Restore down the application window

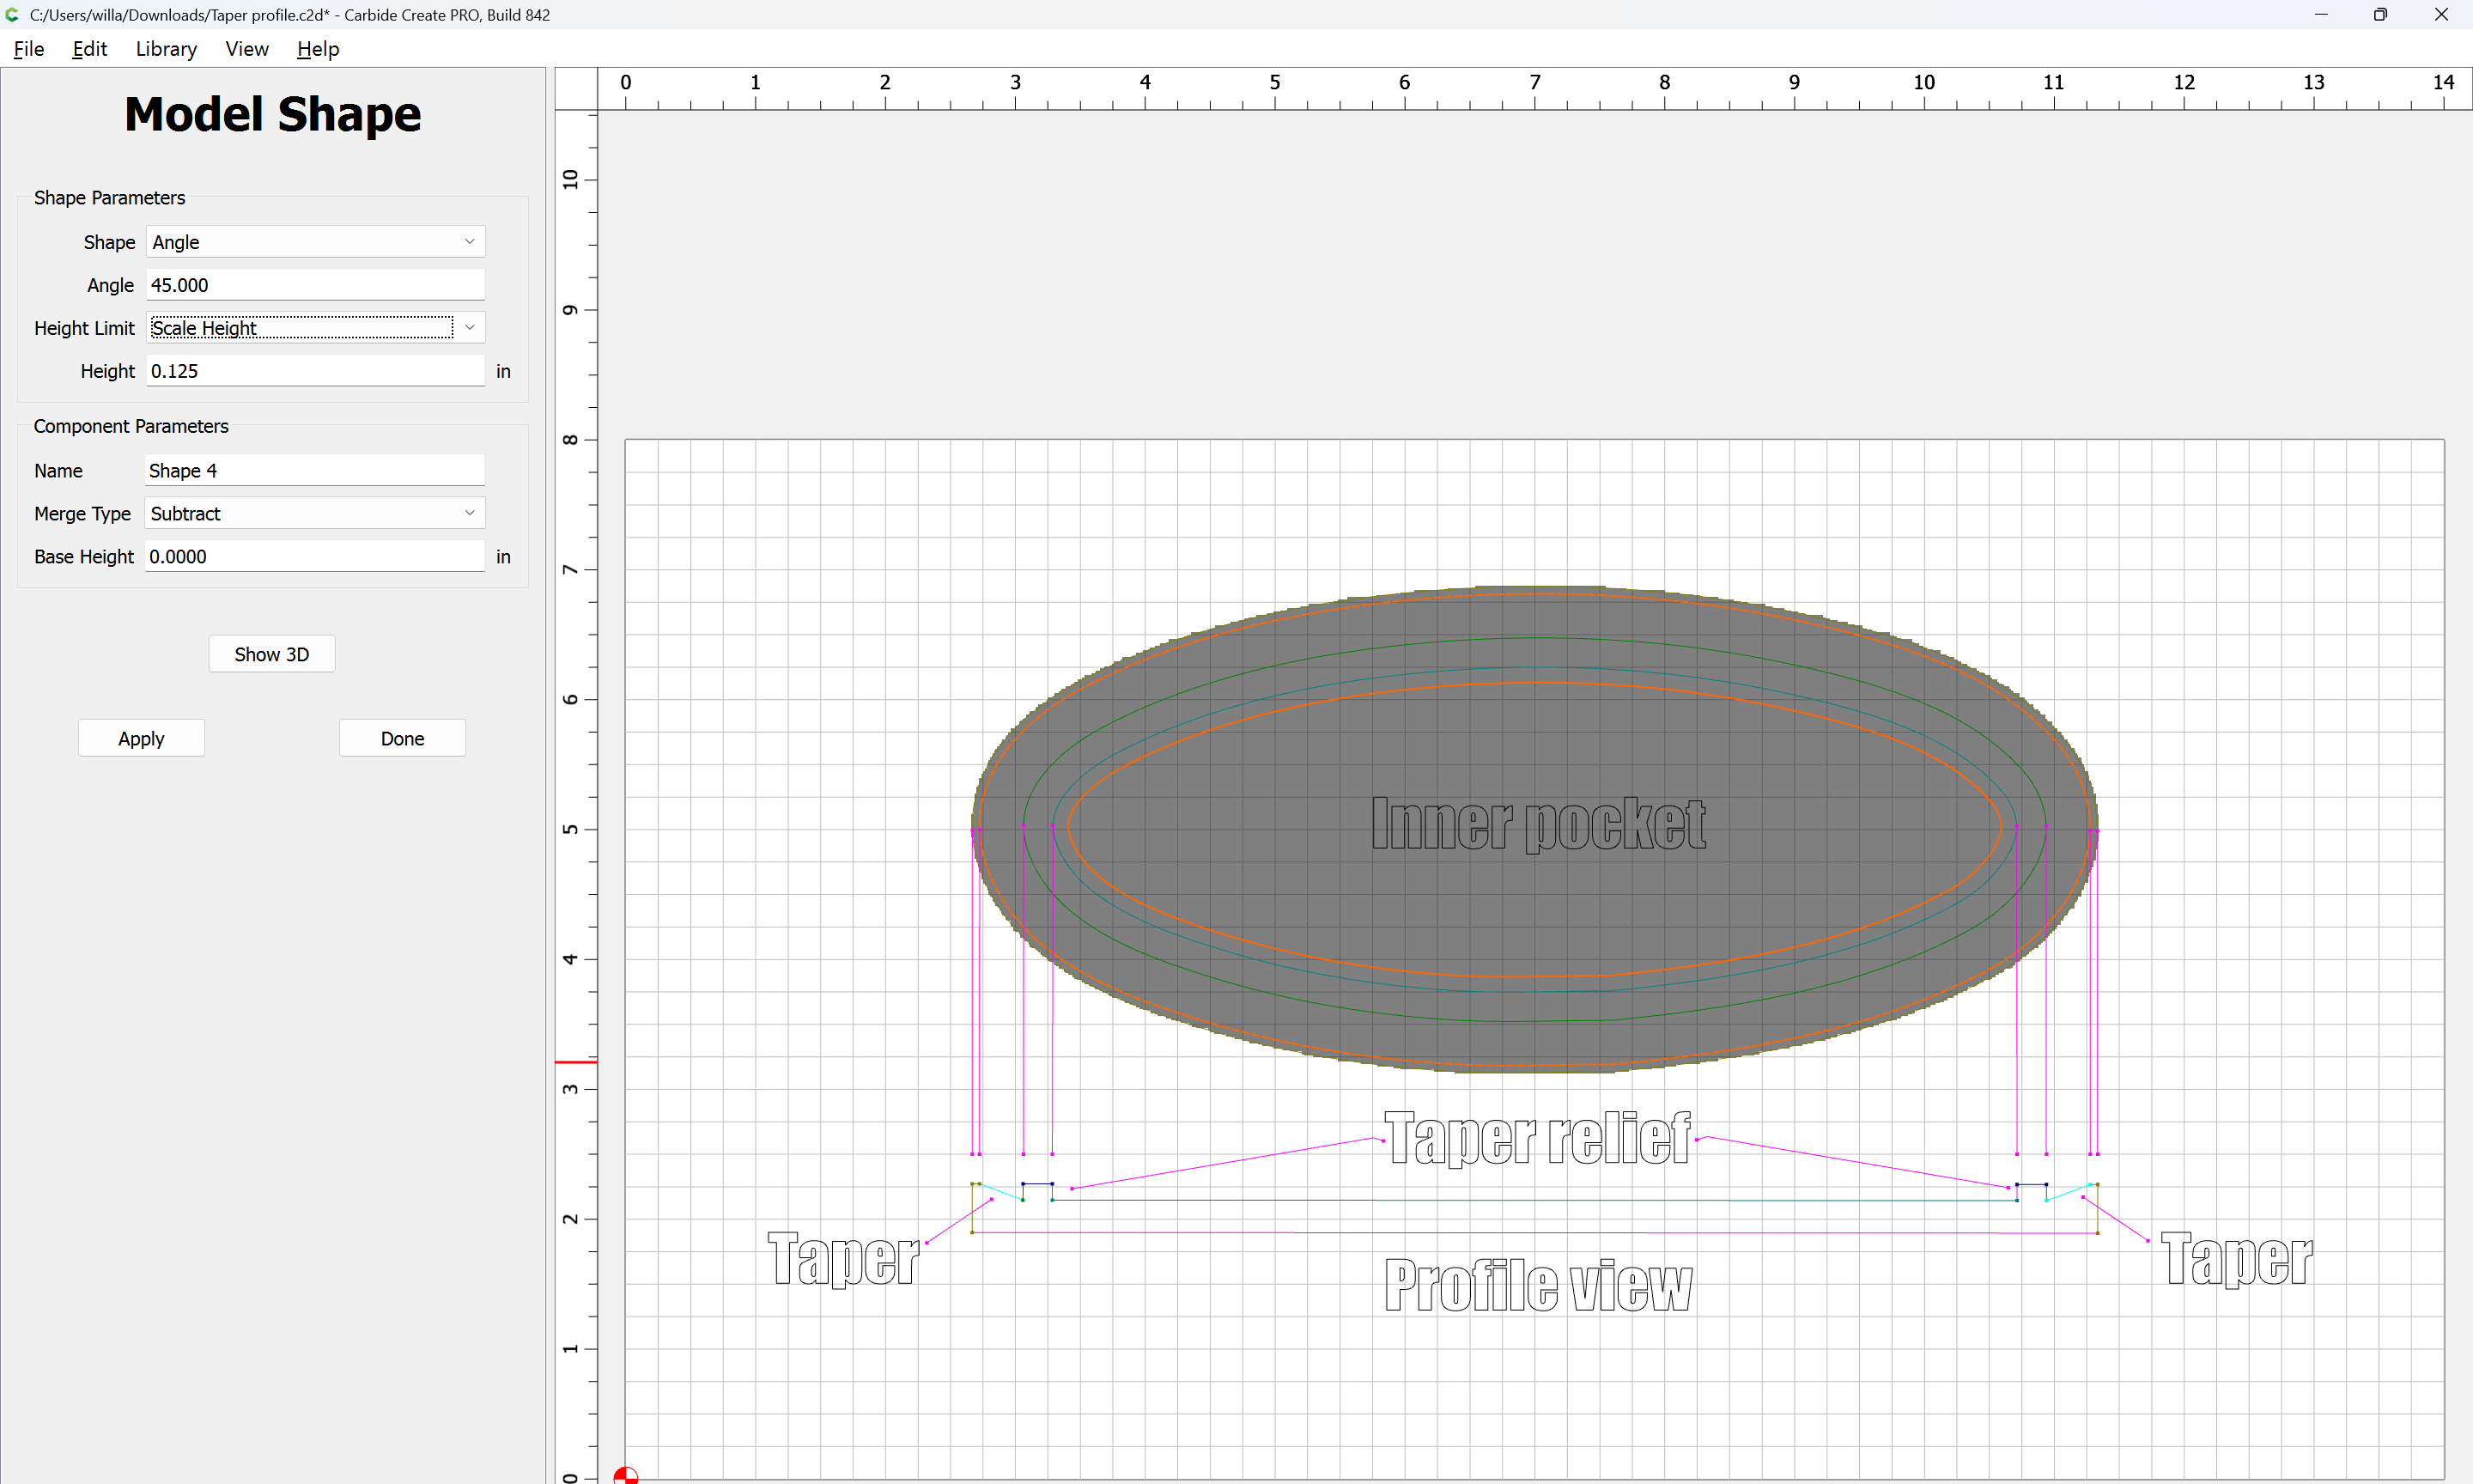[x=2380, y=15]
